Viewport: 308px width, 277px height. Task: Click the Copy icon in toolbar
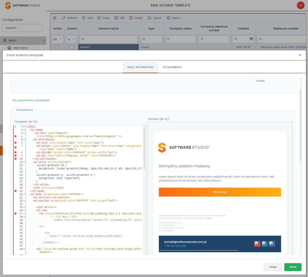coord(99,18)
